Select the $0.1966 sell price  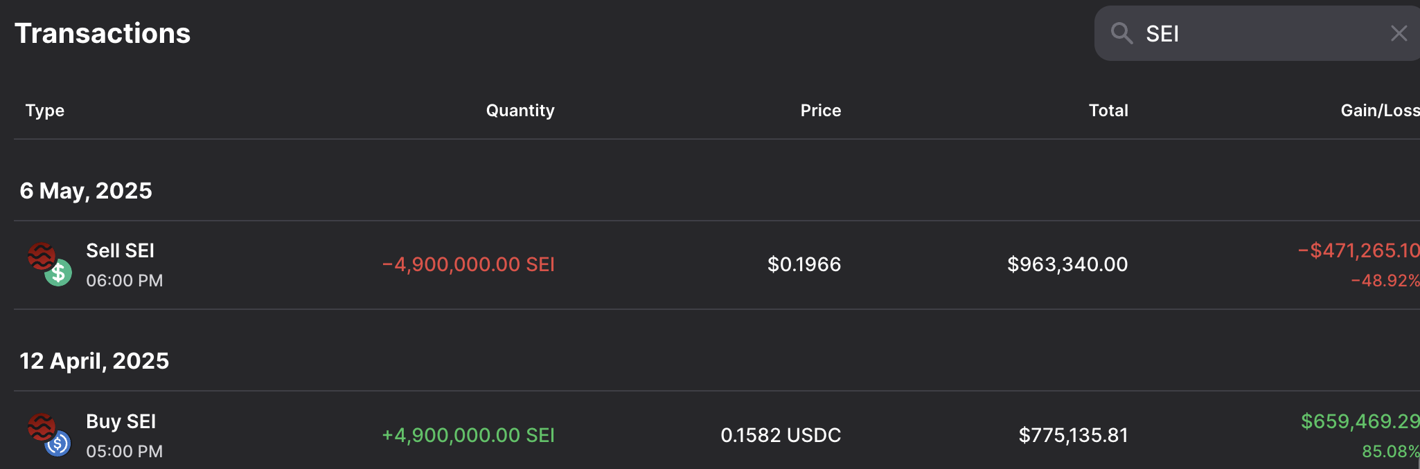pyautogui.click(x=804, y=264)
